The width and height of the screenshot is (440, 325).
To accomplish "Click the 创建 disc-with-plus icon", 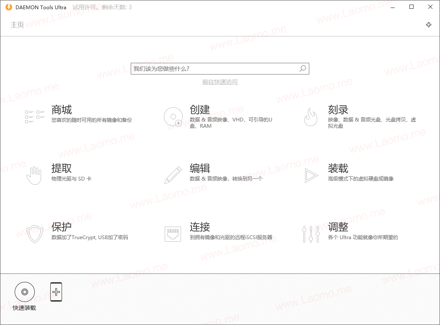I will [173, 117].
